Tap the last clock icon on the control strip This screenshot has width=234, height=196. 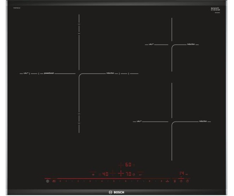click(x=187, y=181)
